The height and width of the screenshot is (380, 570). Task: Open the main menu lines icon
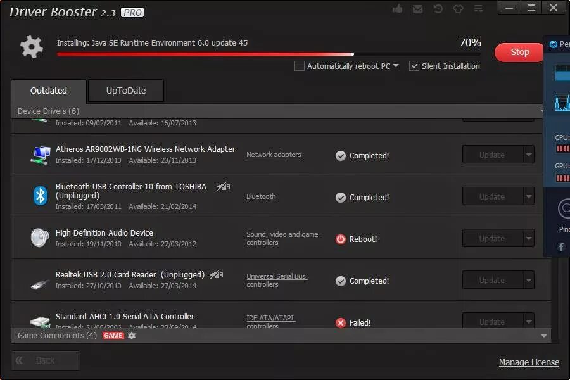tap(478, 8)
